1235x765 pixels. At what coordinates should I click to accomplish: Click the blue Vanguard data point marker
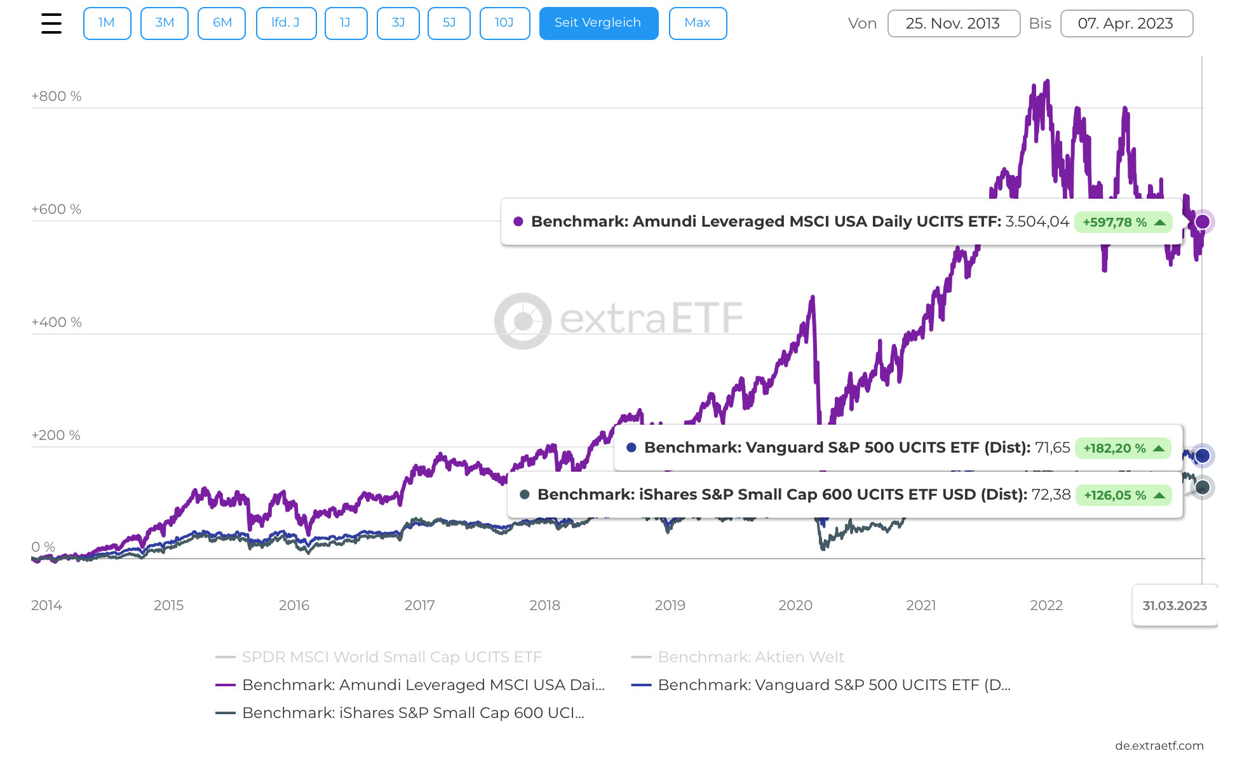(1202, 455)
